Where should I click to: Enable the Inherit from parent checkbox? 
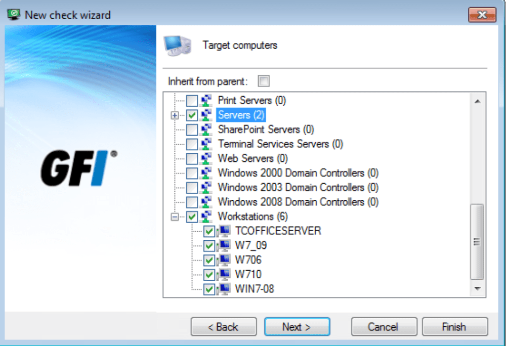coord(264,81)
